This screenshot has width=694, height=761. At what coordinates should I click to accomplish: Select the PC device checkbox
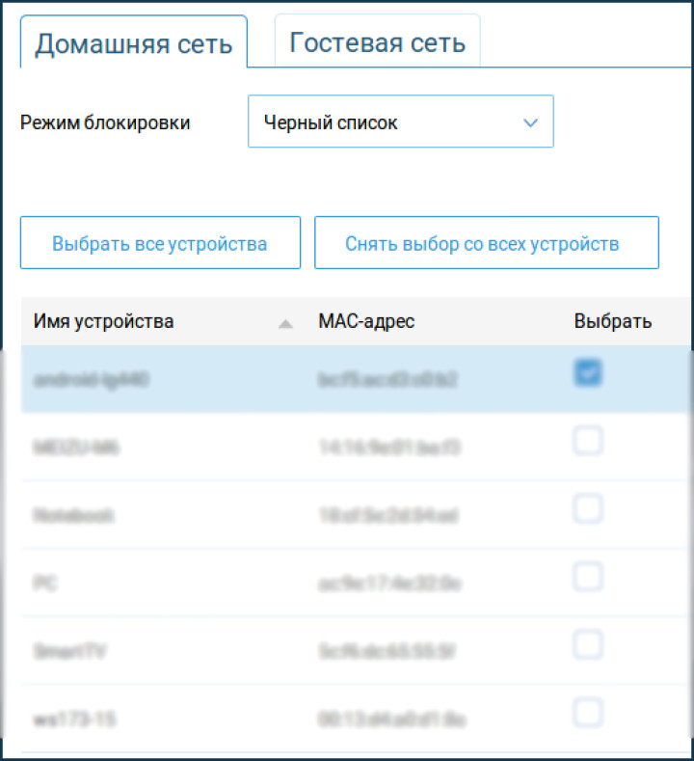[588, 577]
